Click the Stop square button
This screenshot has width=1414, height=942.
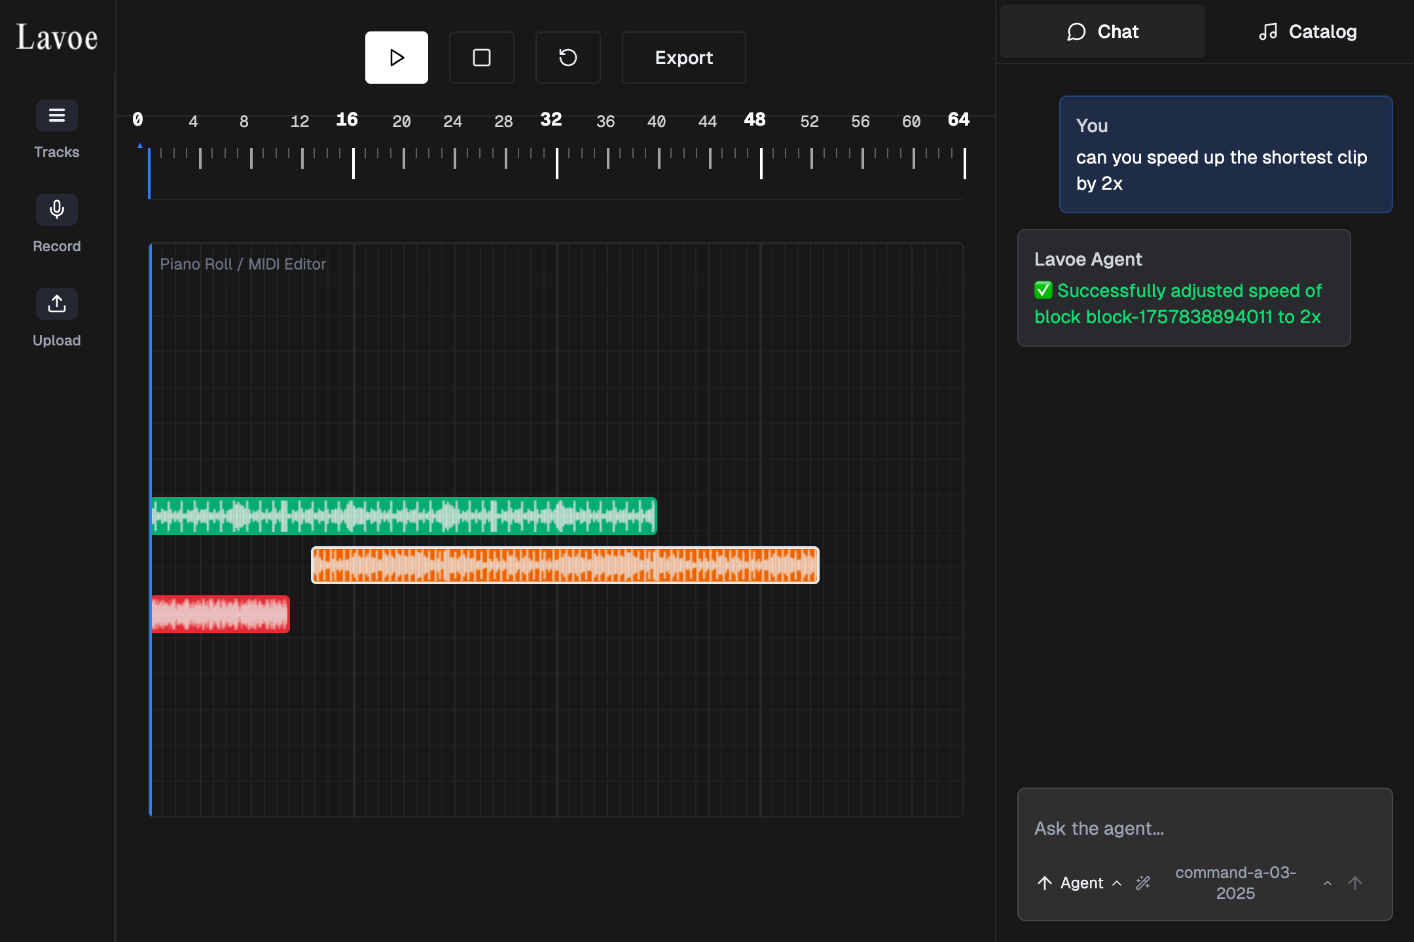[x=482, y=58]
